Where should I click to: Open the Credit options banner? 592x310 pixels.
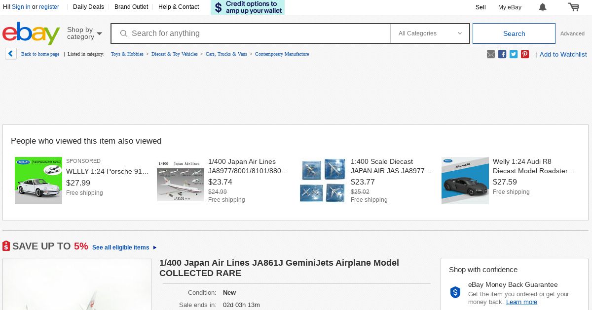(248, 7)
